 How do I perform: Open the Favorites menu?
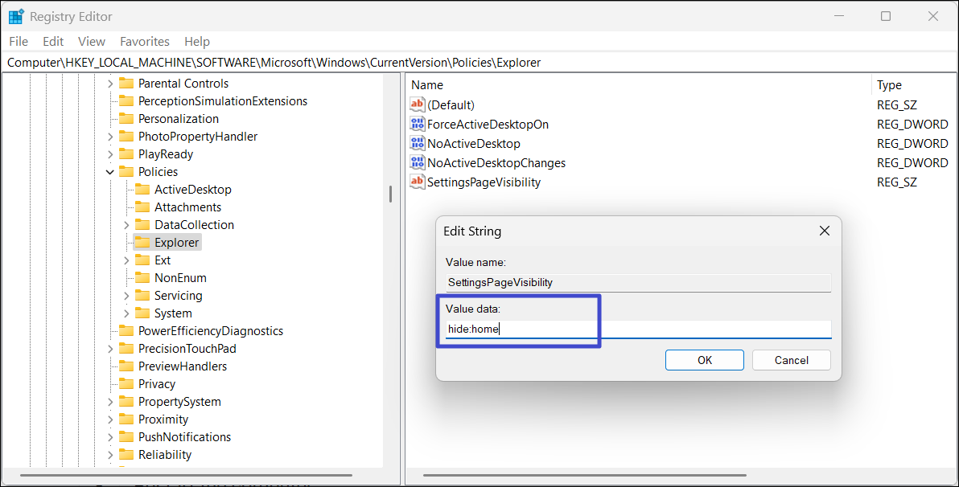(x=145, y=42)
